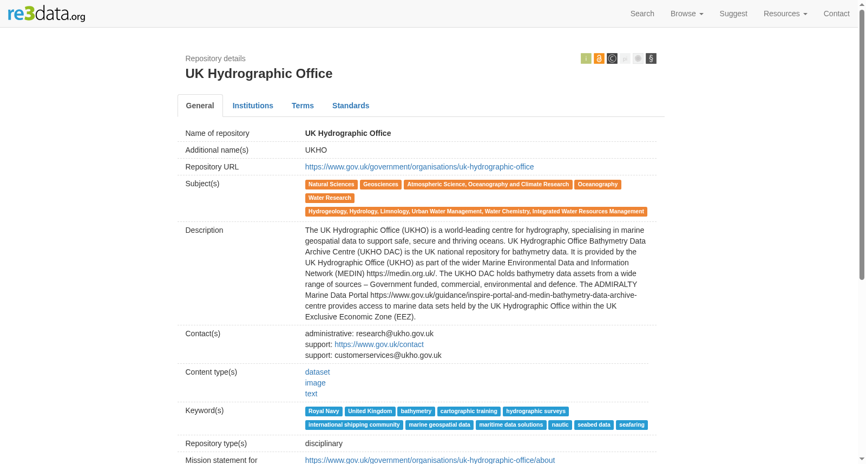
Task: Open the Browse dropdown menu
Action: point(687,14)
